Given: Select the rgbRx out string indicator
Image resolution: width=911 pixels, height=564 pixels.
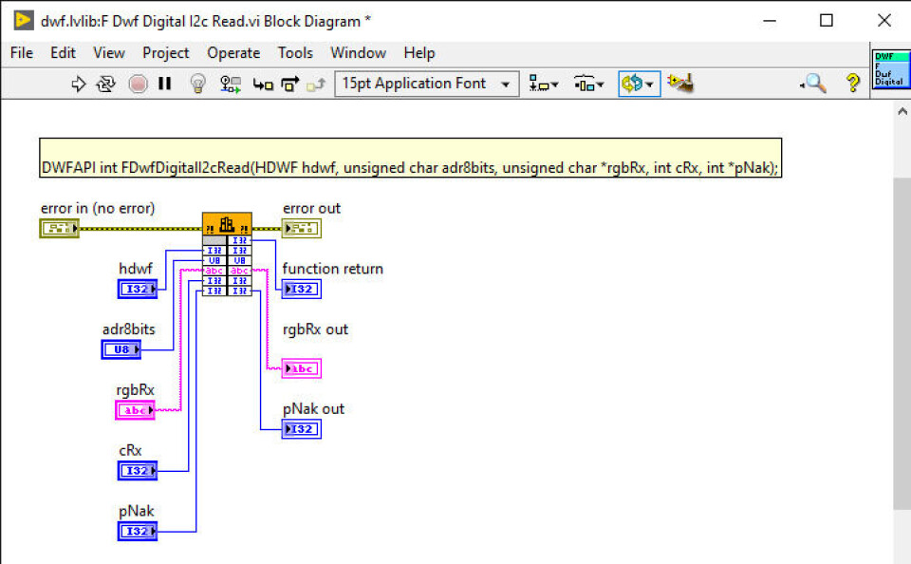Looking at the screenshot, I should pos(302,368).
